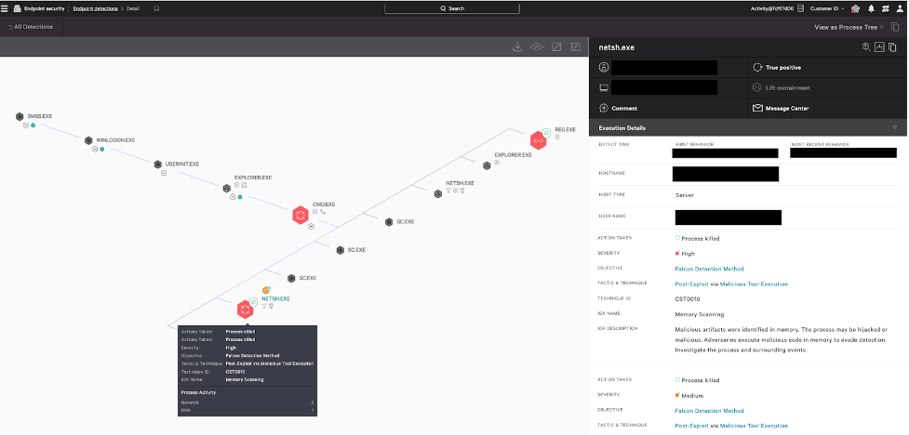Image resolution: width=909 pixels, height=435 pixels.
Task: Click the teal plus toggle under SMSS.EXE
Action: click(x=33, y=125)
